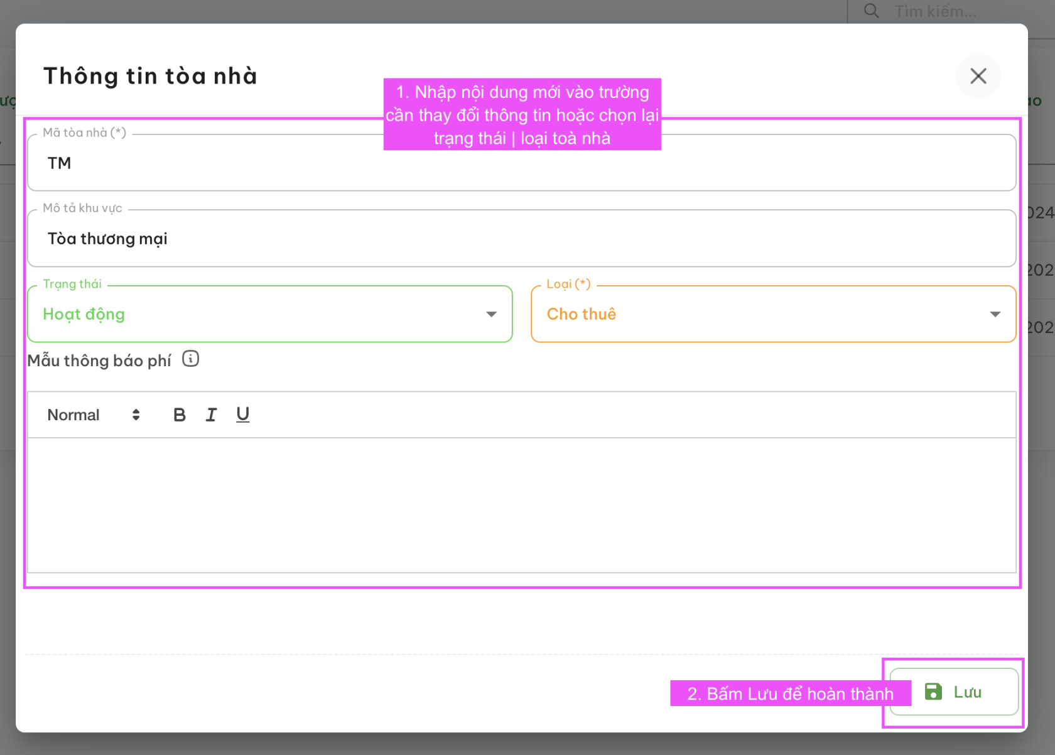Click the Thông tin tòa nhà title
Screen dimensions: 1055x755
pyautogui.click(x=151, y=76)
